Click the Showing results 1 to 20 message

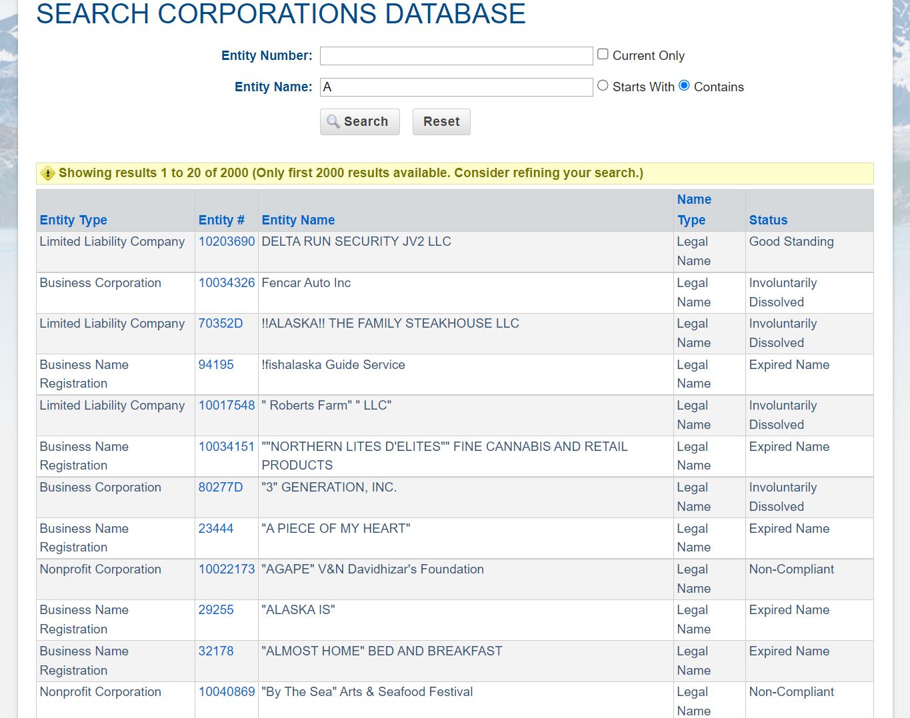click(x=351, y=173)
